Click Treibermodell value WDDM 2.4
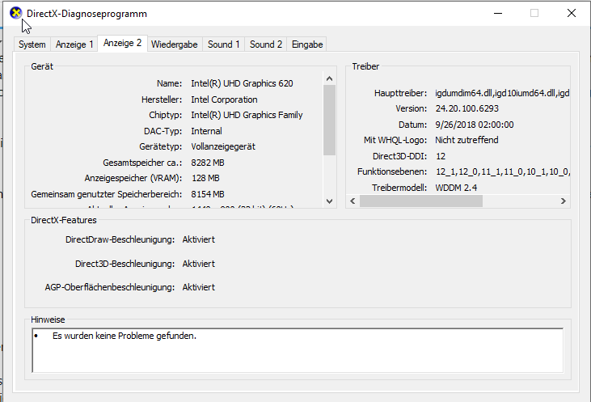The height and width of the screenshot is (402, 591). 456,188
